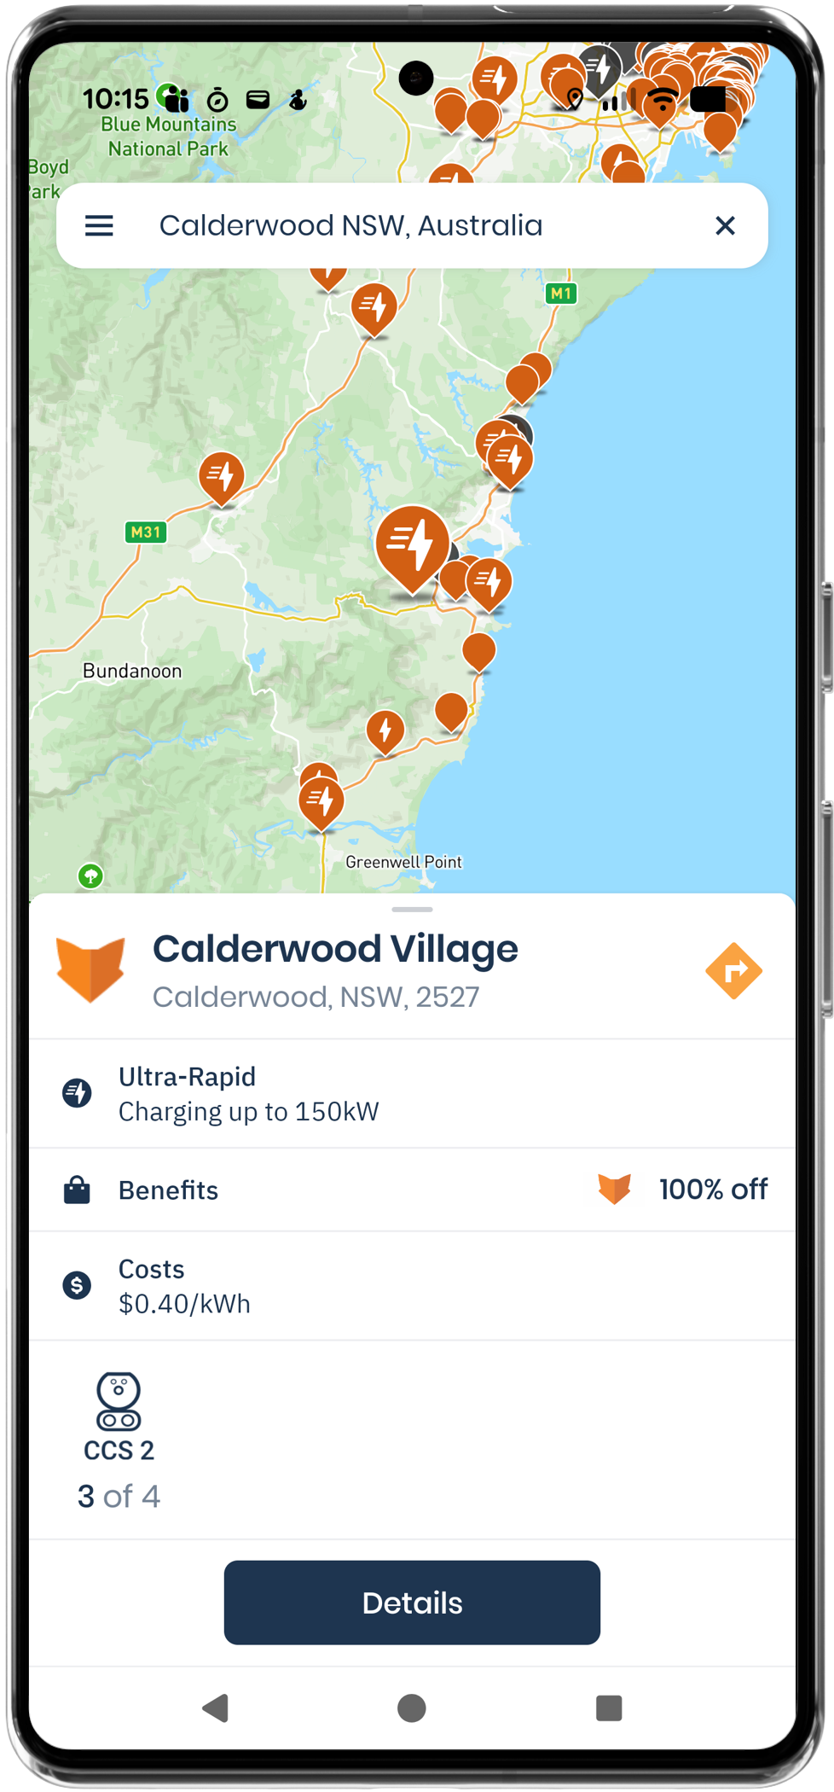The width and height of the screenshot is (834, 1792).
Task: Open the Details button
Action: (x=412, y=1603)
